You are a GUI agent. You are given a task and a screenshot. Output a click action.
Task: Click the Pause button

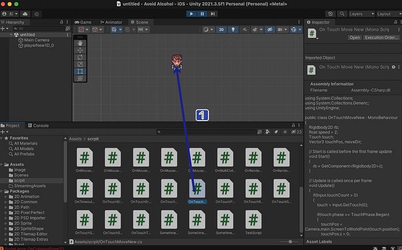[x=202, y=14]
